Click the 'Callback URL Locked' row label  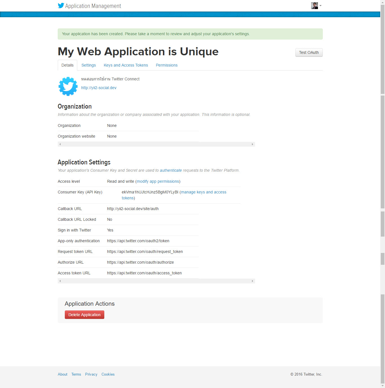point(77,219)
